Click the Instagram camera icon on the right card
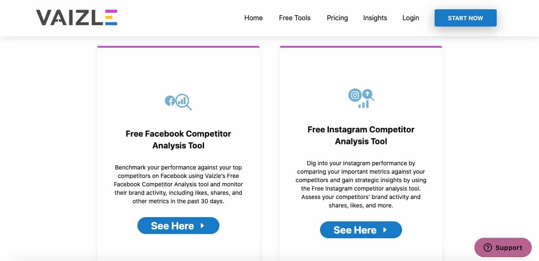 pos(355,95)
